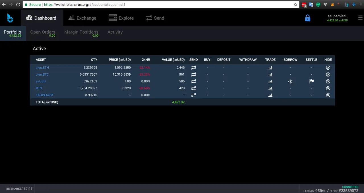The image size is (364, 193).
Task: Click the borrow dollar icon for bitUSD
Action: click(x=290, y=81)
